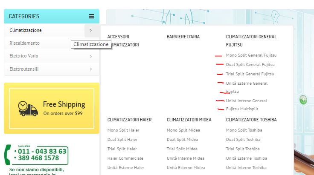
Task: Open Unità Esterne Toshiba link
Action: coord(247,158)
